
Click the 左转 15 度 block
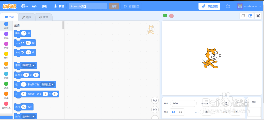25,53
